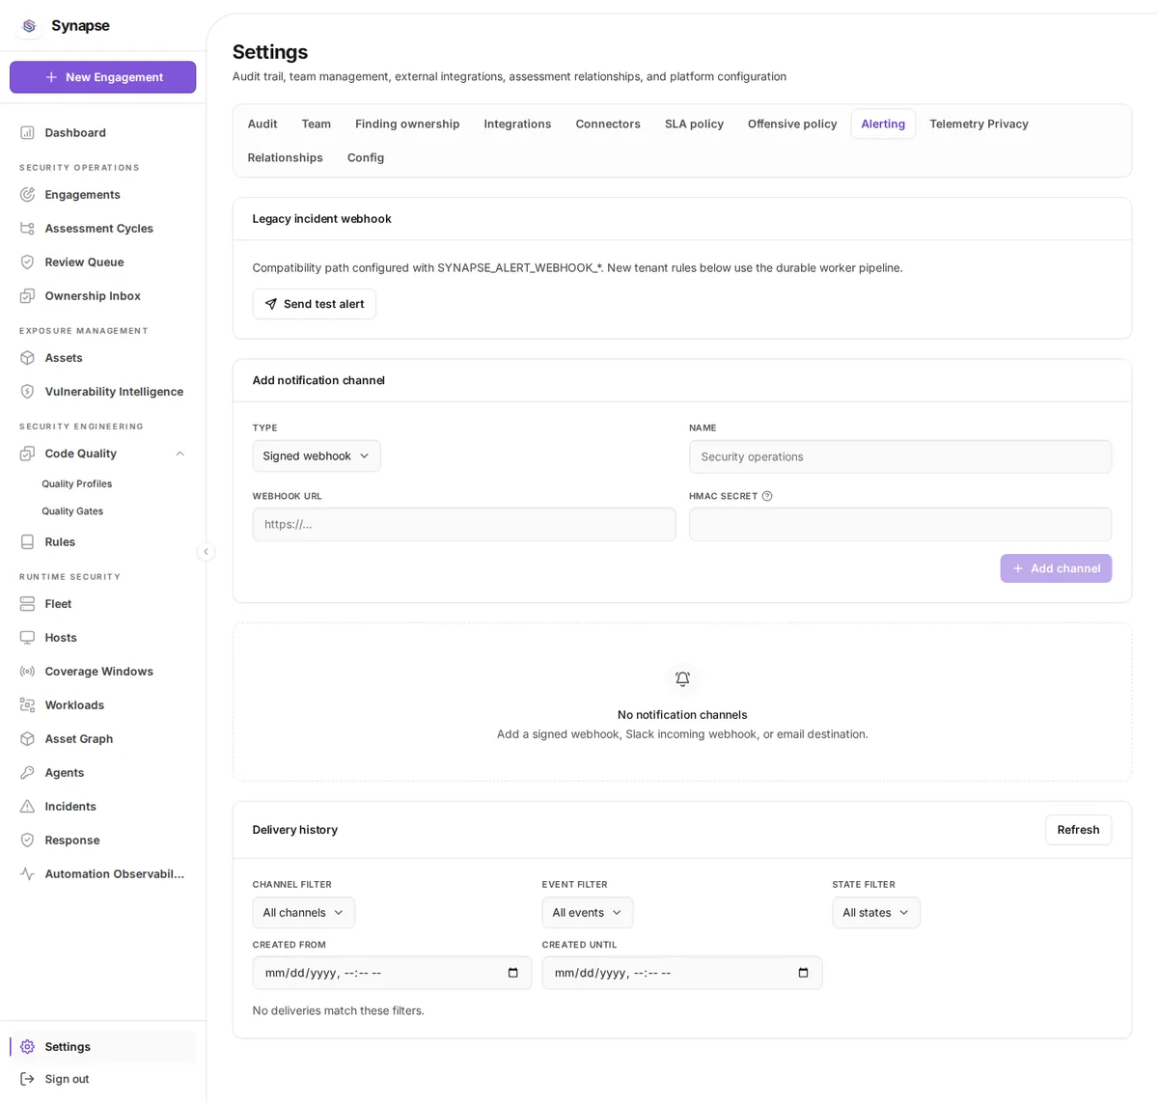The height and width of the screenshot is (1103, 1158).
Task: Click the Assessment Cycles icon
Action: pos(27,228)
